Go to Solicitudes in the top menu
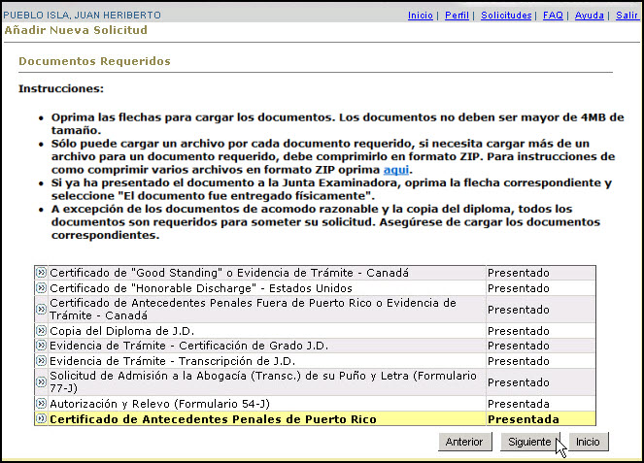This screenshot has width=644, height=463. 506,17
